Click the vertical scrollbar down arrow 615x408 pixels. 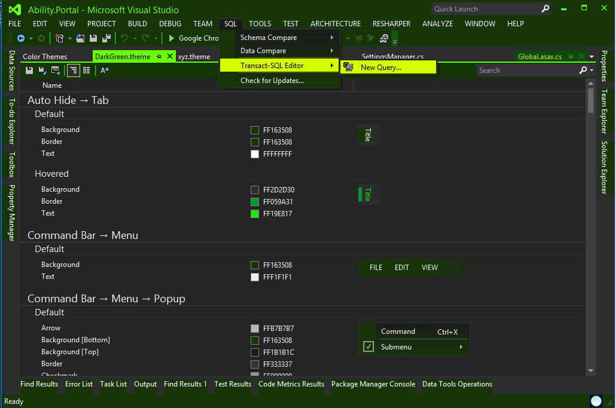pos(590,370)
